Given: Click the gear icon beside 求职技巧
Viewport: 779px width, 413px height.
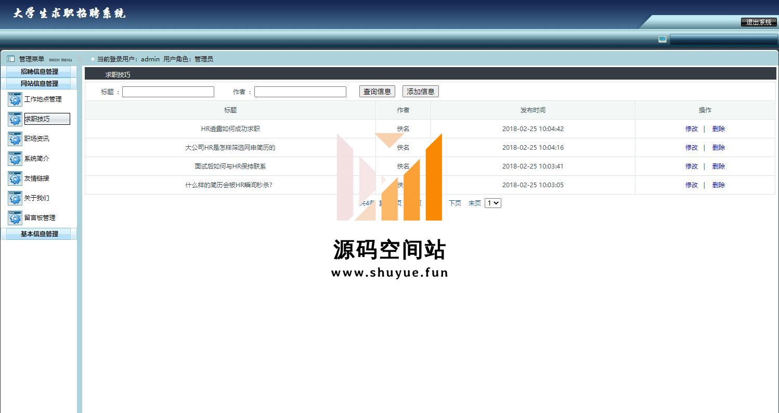Looking at the screenshot, I should [x=15, y=119].
